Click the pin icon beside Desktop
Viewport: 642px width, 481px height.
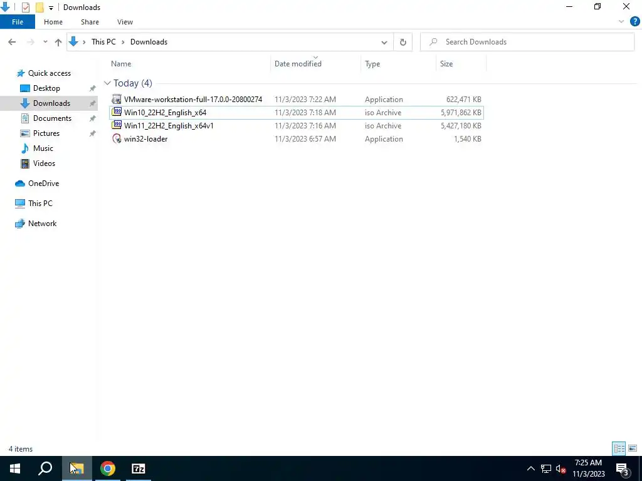click(x=93, y=88)
